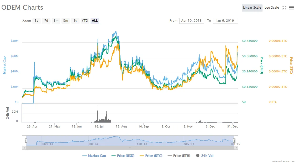This screenshot has width=295, height=162.
Task: Open the chart context hamburger menu
Action: [291, 8]
